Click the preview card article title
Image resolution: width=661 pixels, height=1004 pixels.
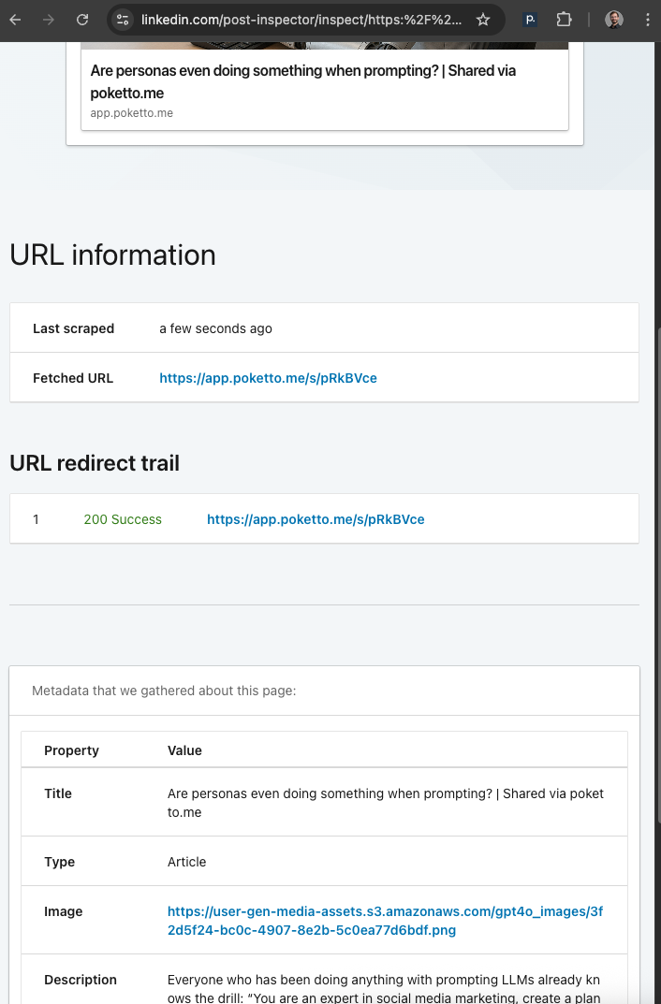pos(302,81)
